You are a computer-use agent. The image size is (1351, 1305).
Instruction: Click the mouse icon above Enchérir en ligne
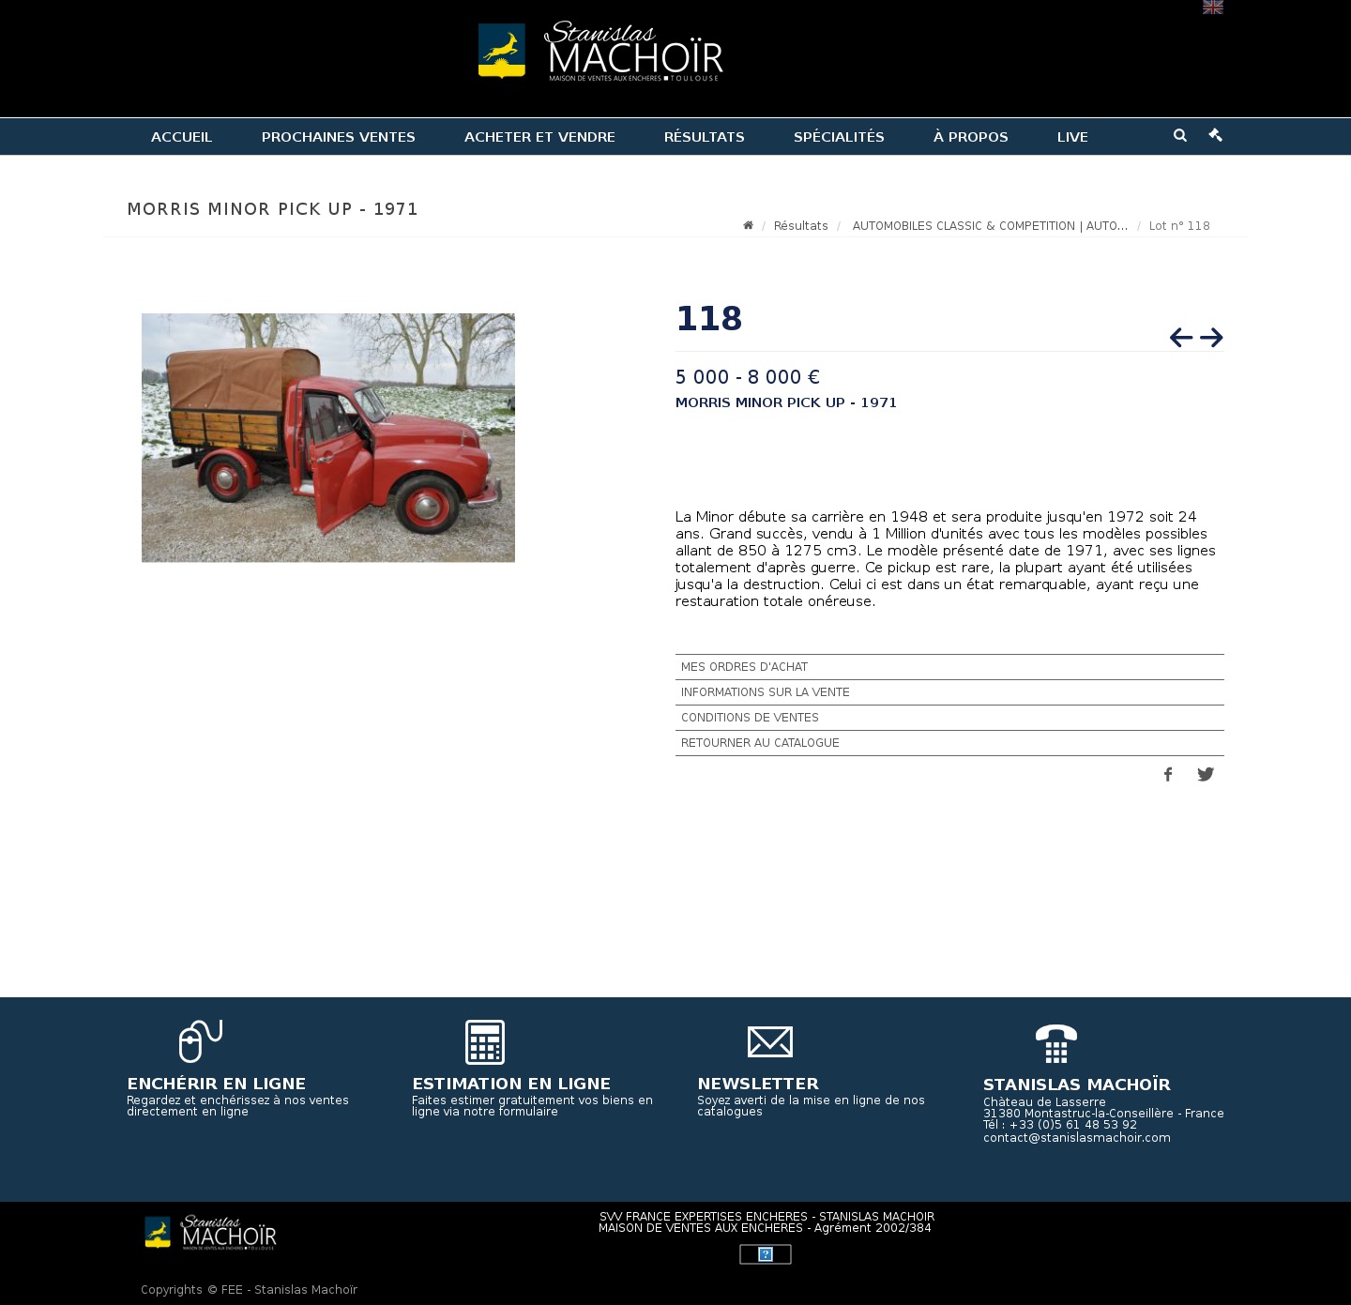click(x=201, y=1040)
